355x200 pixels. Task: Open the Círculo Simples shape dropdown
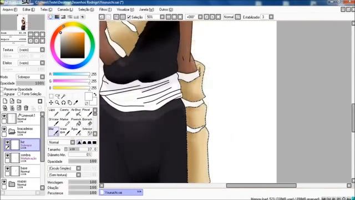pos(78,168)
